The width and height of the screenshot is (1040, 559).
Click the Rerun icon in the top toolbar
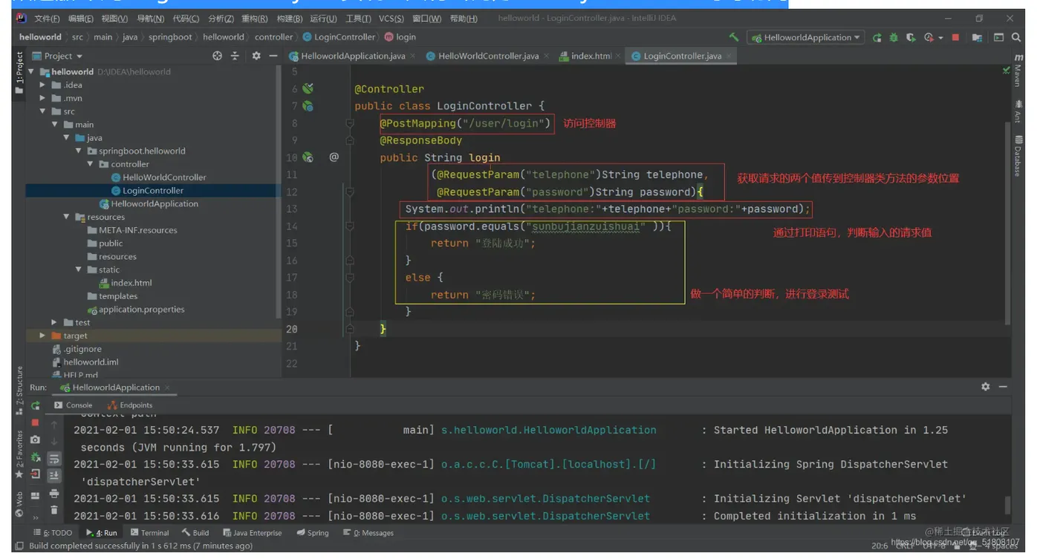(877, 37)
